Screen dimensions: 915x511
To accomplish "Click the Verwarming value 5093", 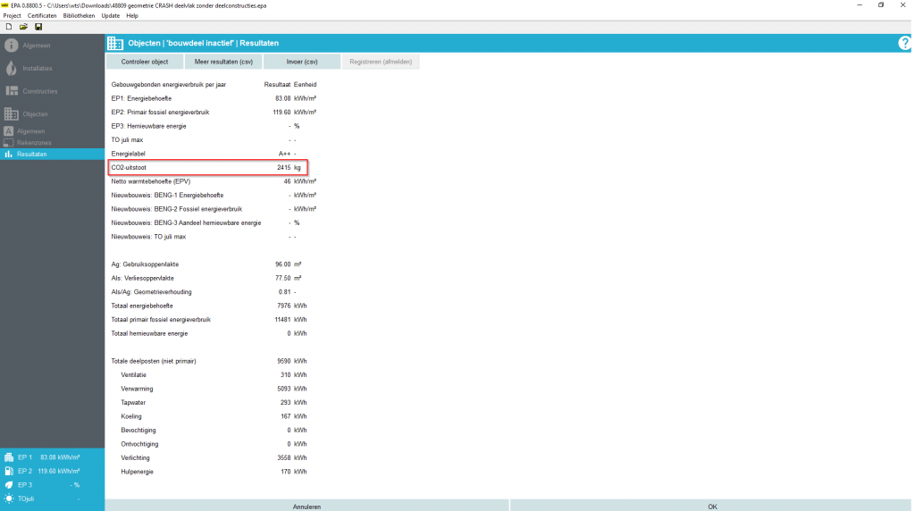I will (283, 390).
